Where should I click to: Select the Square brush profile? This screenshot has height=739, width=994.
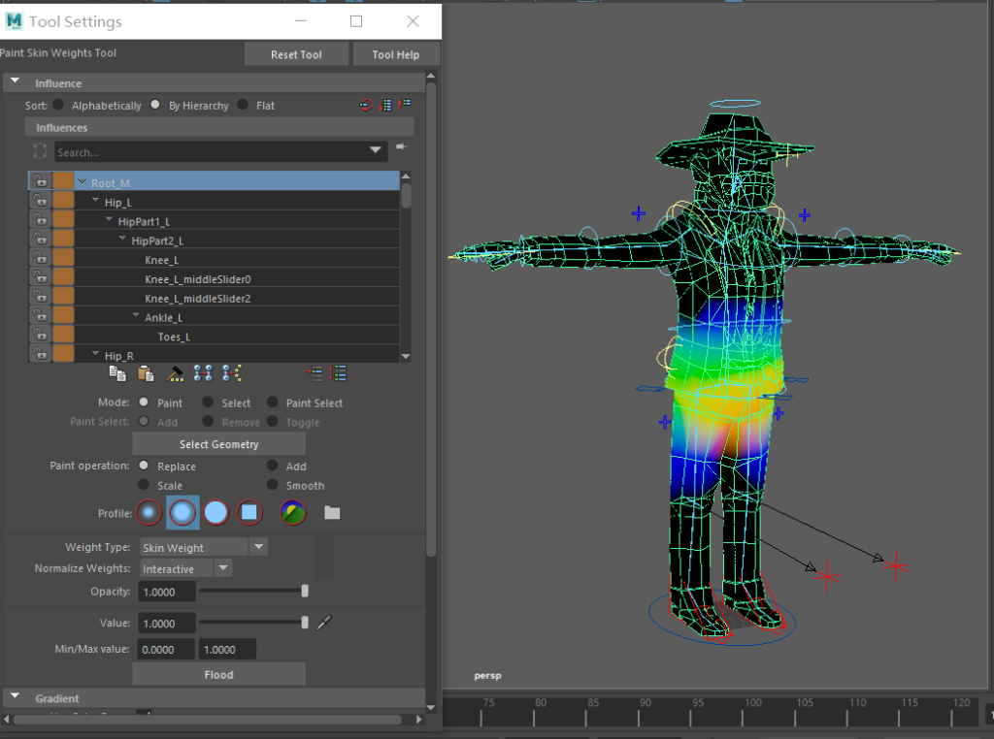[x=249, y=512]
